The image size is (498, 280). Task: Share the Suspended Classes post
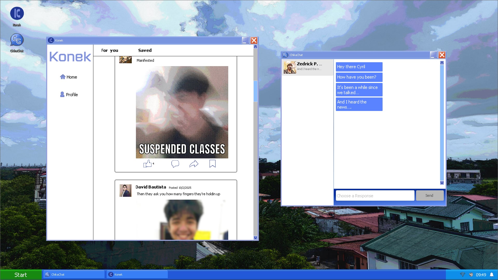194,164
